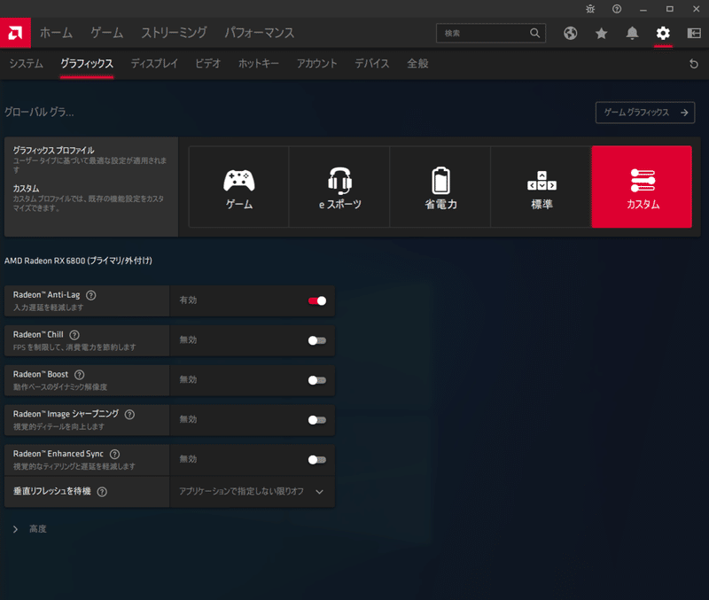
Task: Select the ゲーム controller profile
Action: [x=238, y=187]
